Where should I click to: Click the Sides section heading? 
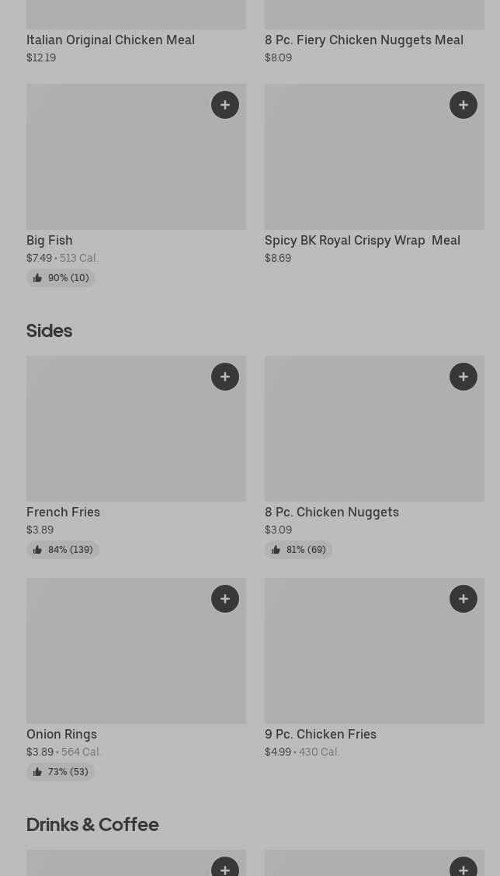(x=49, y=330)
